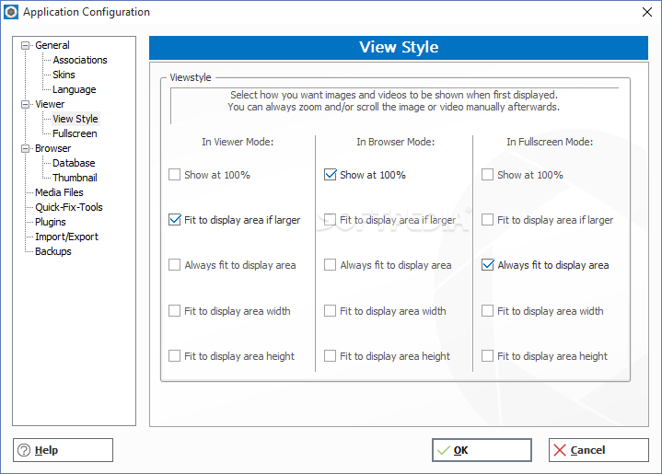The height and width of the screenshot is (474, 662).
Task: Click the question mark Help icon
Action: [24, 450]
